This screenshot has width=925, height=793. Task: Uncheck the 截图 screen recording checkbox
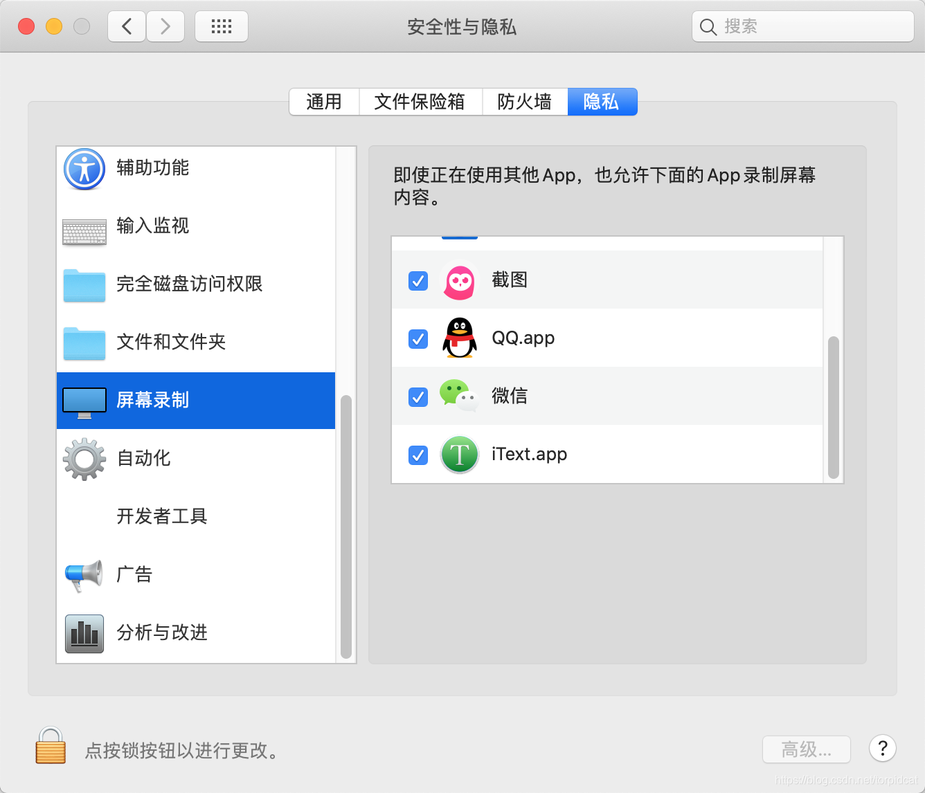tap(417, 281)
